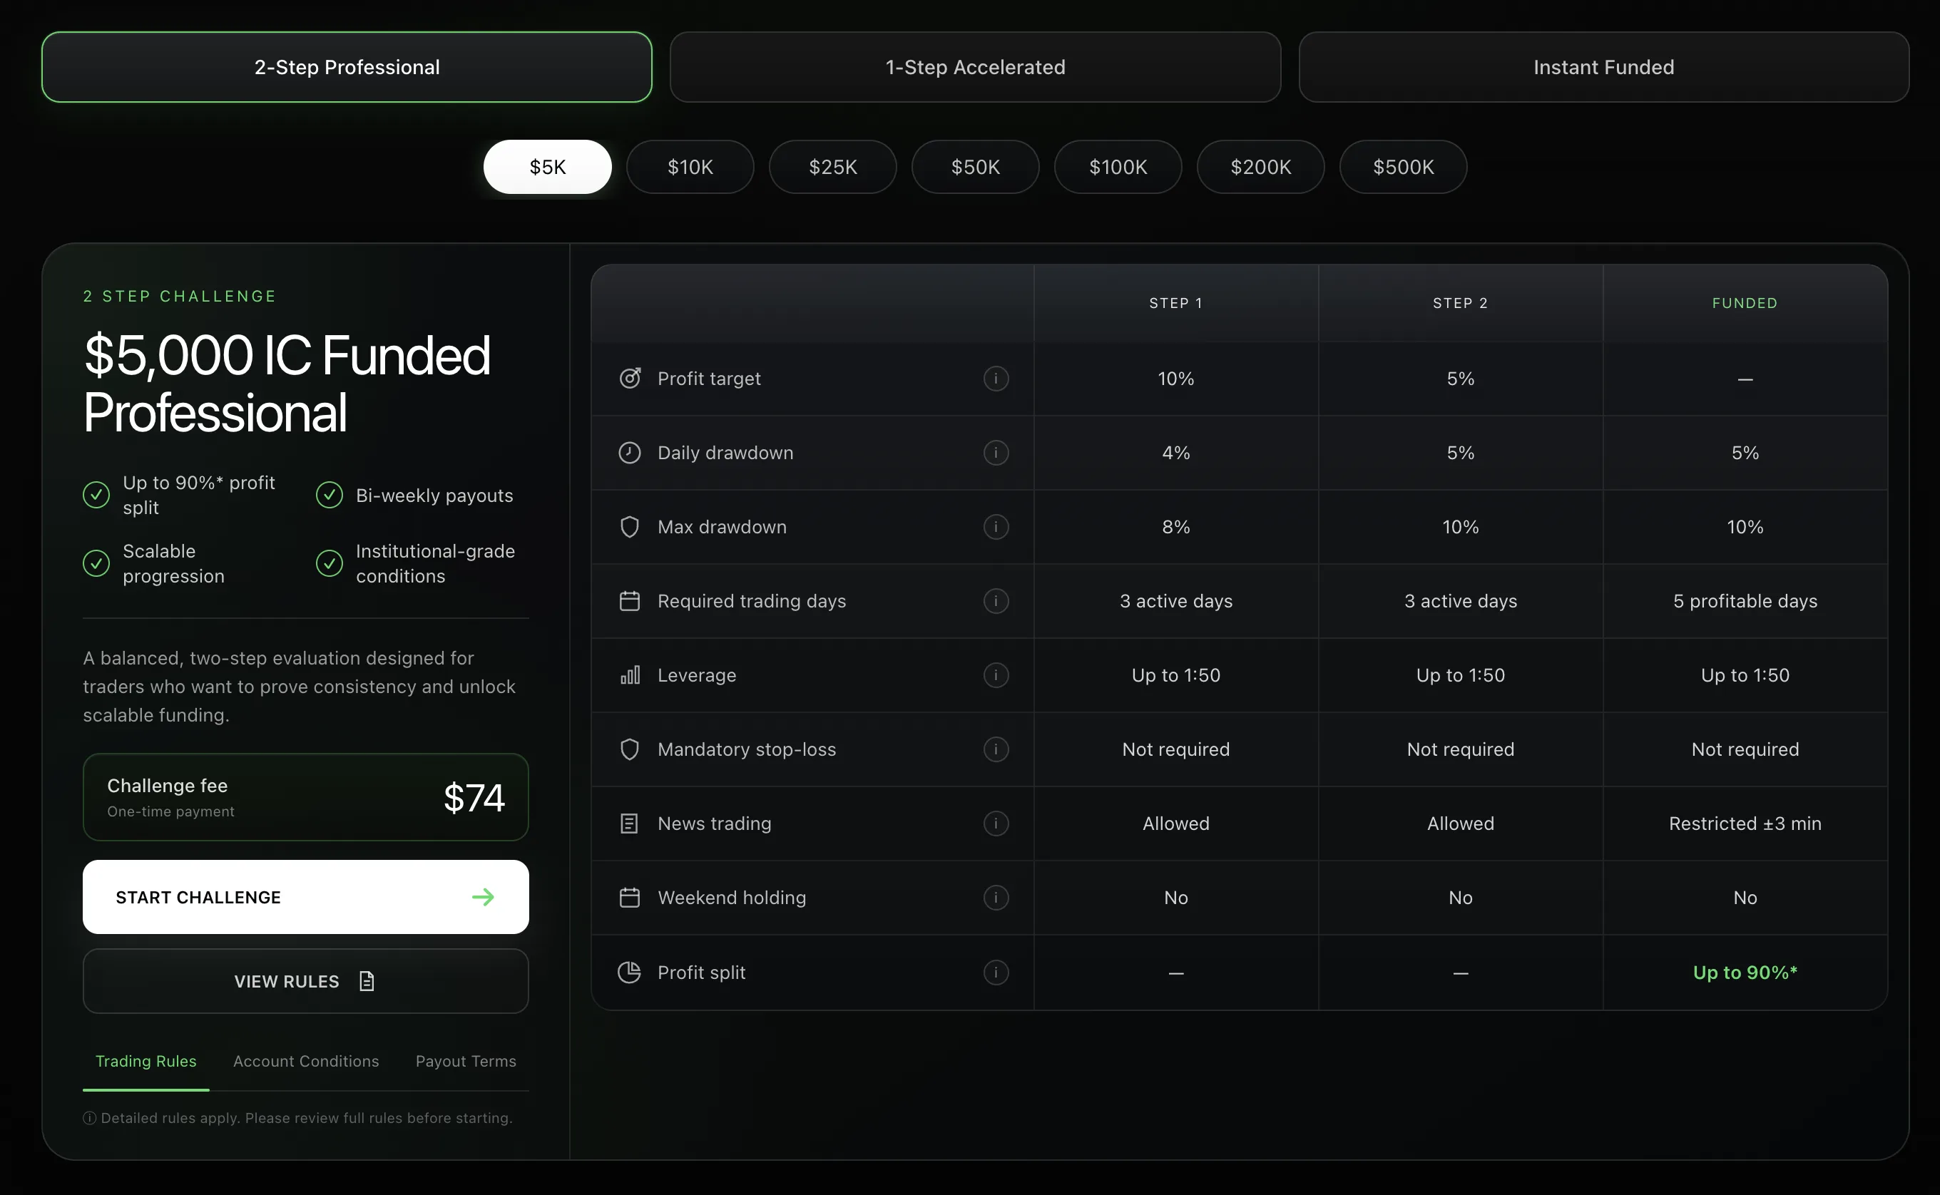Switch to the Account Conditions tab
Screen dimensions: 1940x1195
[306, 1062]
